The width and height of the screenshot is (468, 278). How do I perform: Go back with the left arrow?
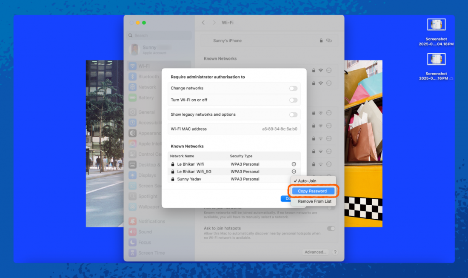coord(203,23)
